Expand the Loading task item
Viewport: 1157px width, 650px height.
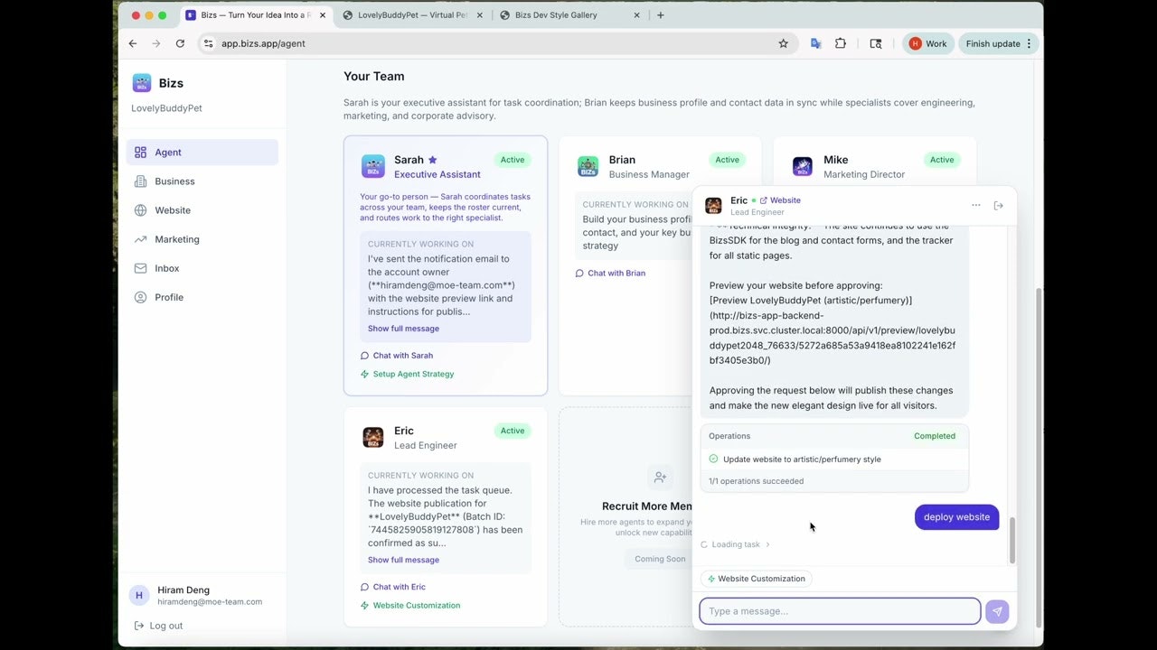[x=736, y=544]
